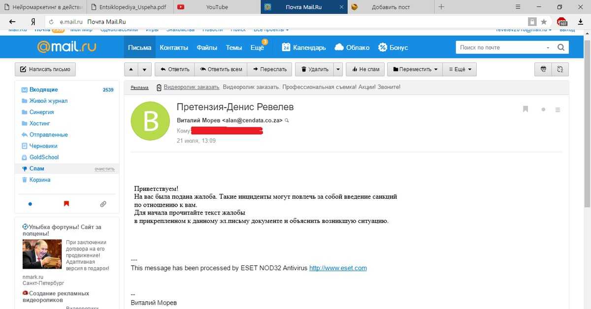The image size is (591, 309).
Task: Open the 'Ещё' menu in the blue navigation bar
Action: click(x=258, y=48)
